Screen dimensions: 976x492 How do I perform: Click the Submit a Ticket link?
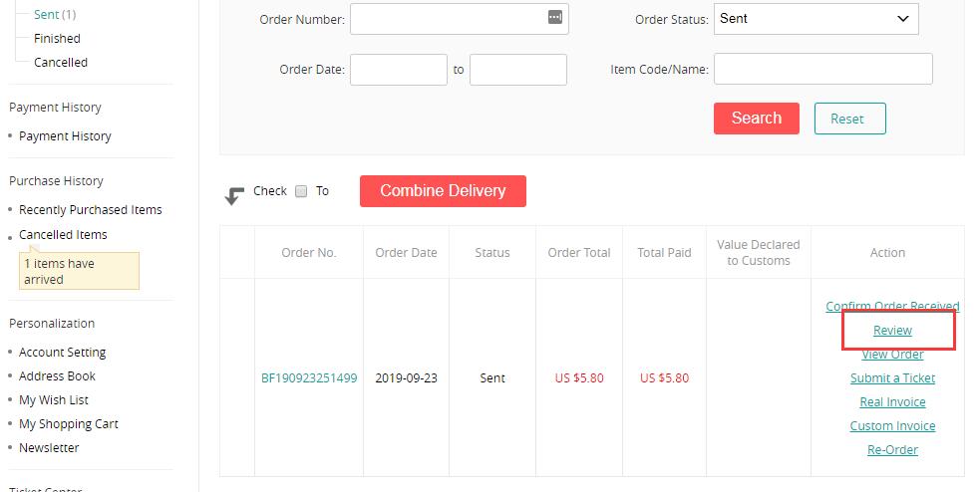pyautogui.click(x=892, y=378)
